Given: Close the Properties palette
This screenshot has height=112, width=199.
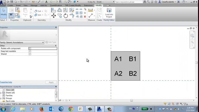Looking at the screenshot, I should [x=56, y=27].
